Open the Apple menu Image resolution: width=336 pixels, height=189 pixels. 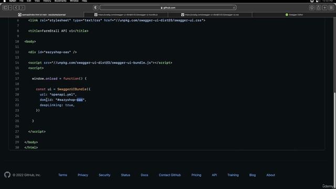click(x=5, y=1)
